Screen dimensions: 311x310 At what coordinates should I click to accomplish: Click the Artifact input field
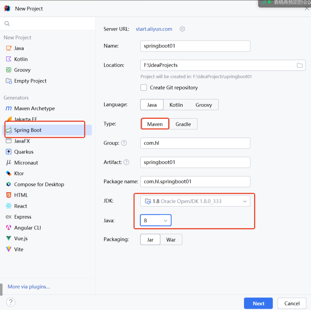point(195,162)
